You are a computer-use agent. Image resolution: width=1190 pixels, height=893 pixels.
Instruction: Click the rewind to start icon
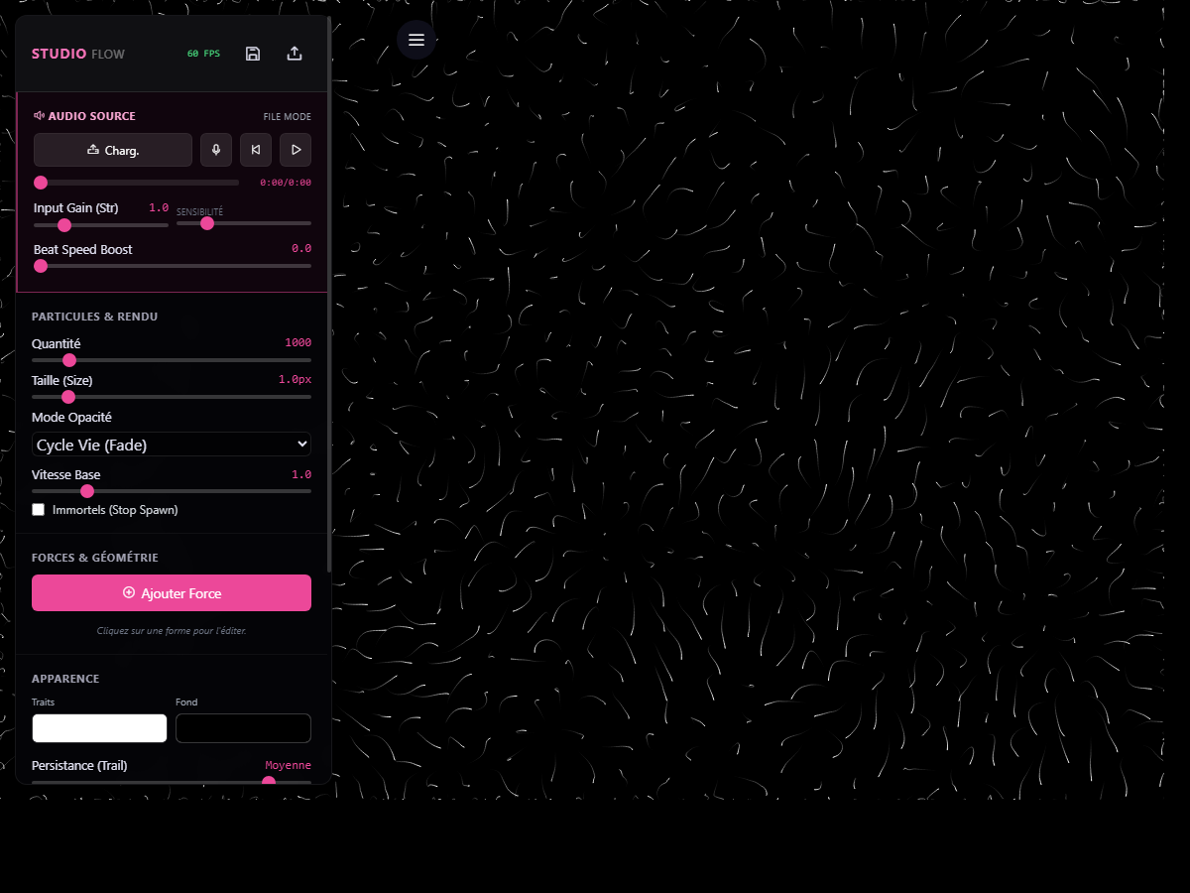click(x=255, y=149)
